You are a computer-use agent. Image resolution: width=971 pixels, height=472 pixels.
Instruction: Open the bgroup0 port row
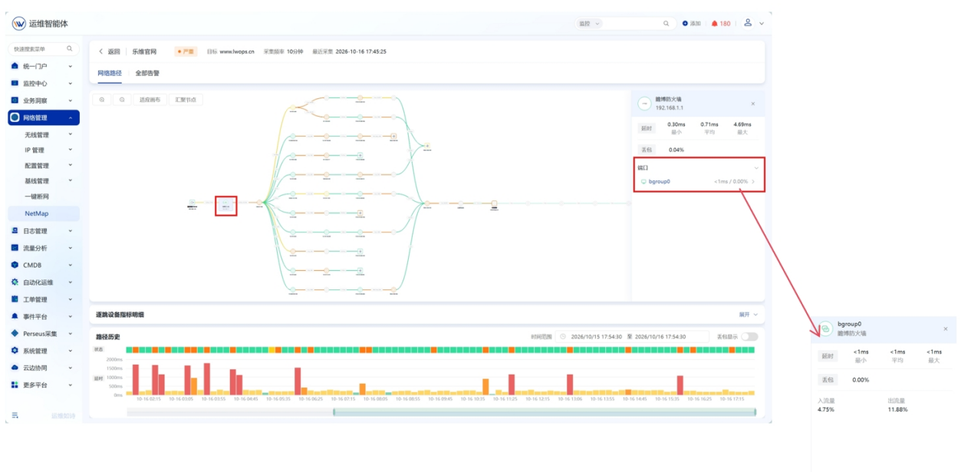(x=698, y=182)
